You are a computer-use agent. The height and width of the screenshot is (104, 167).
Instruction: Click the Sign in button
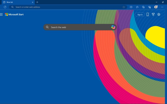(x=140, y=15)
